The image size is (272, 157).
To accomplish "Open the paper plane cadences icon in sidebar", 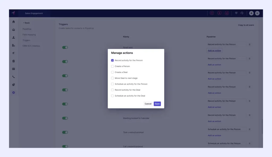I will click(x=14, y=53).
